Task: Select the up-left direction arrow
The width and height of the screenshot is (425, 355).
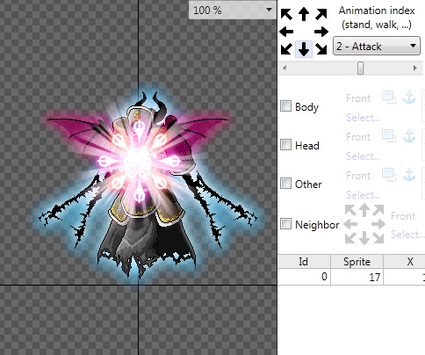Action: [286, 14]
